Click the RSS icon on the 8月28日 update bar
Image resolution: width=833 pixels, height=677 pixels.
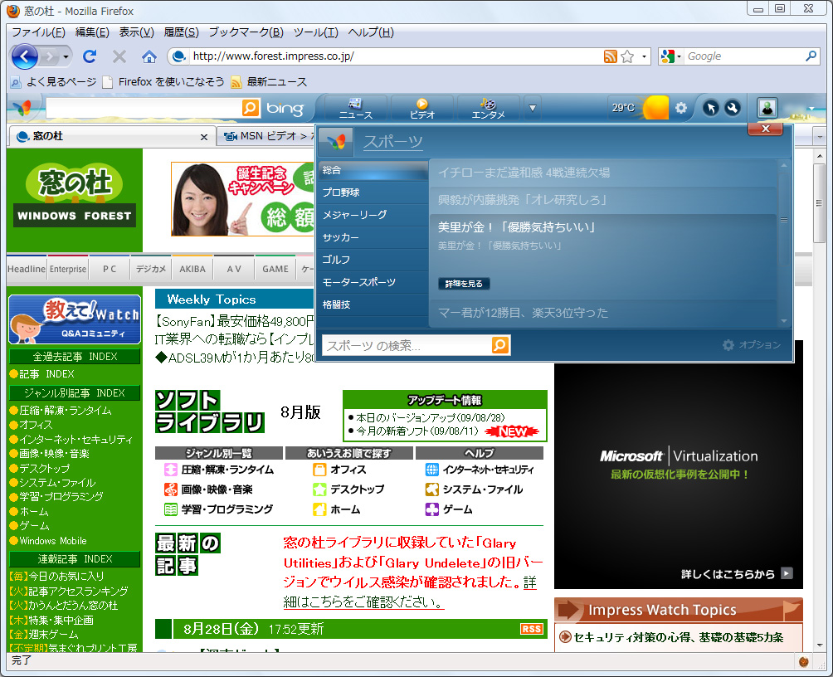[532, 628]
